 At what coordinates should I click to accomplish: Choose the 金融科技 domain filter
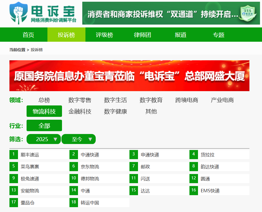pos(80,111)
